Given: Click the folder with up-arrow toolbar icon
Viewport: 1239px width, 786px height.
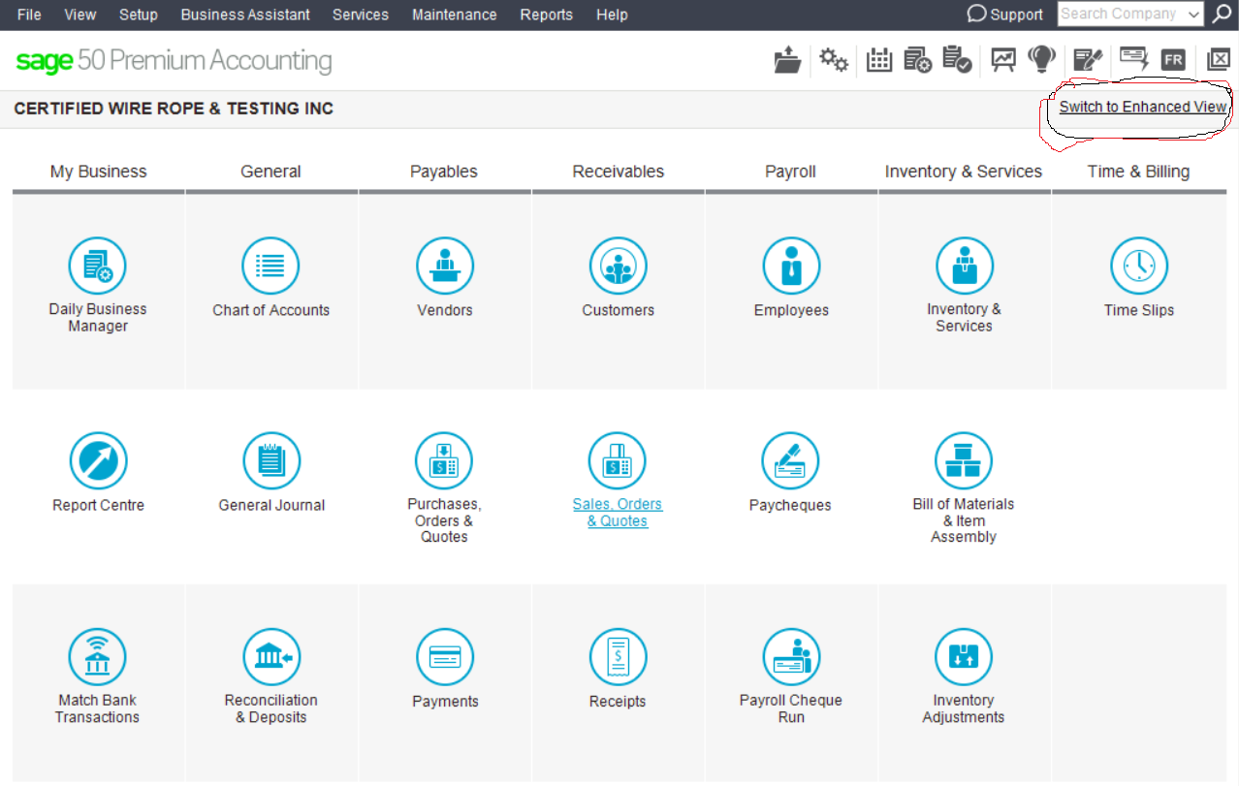Looking at the screenshot, I should 787,60.
